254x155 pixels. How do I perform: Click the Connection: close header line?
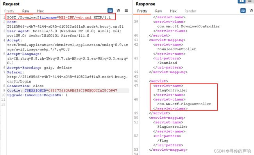[25, 86]
